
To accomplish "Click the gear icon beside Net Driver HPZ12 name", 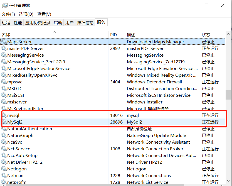I will (4, 162).
